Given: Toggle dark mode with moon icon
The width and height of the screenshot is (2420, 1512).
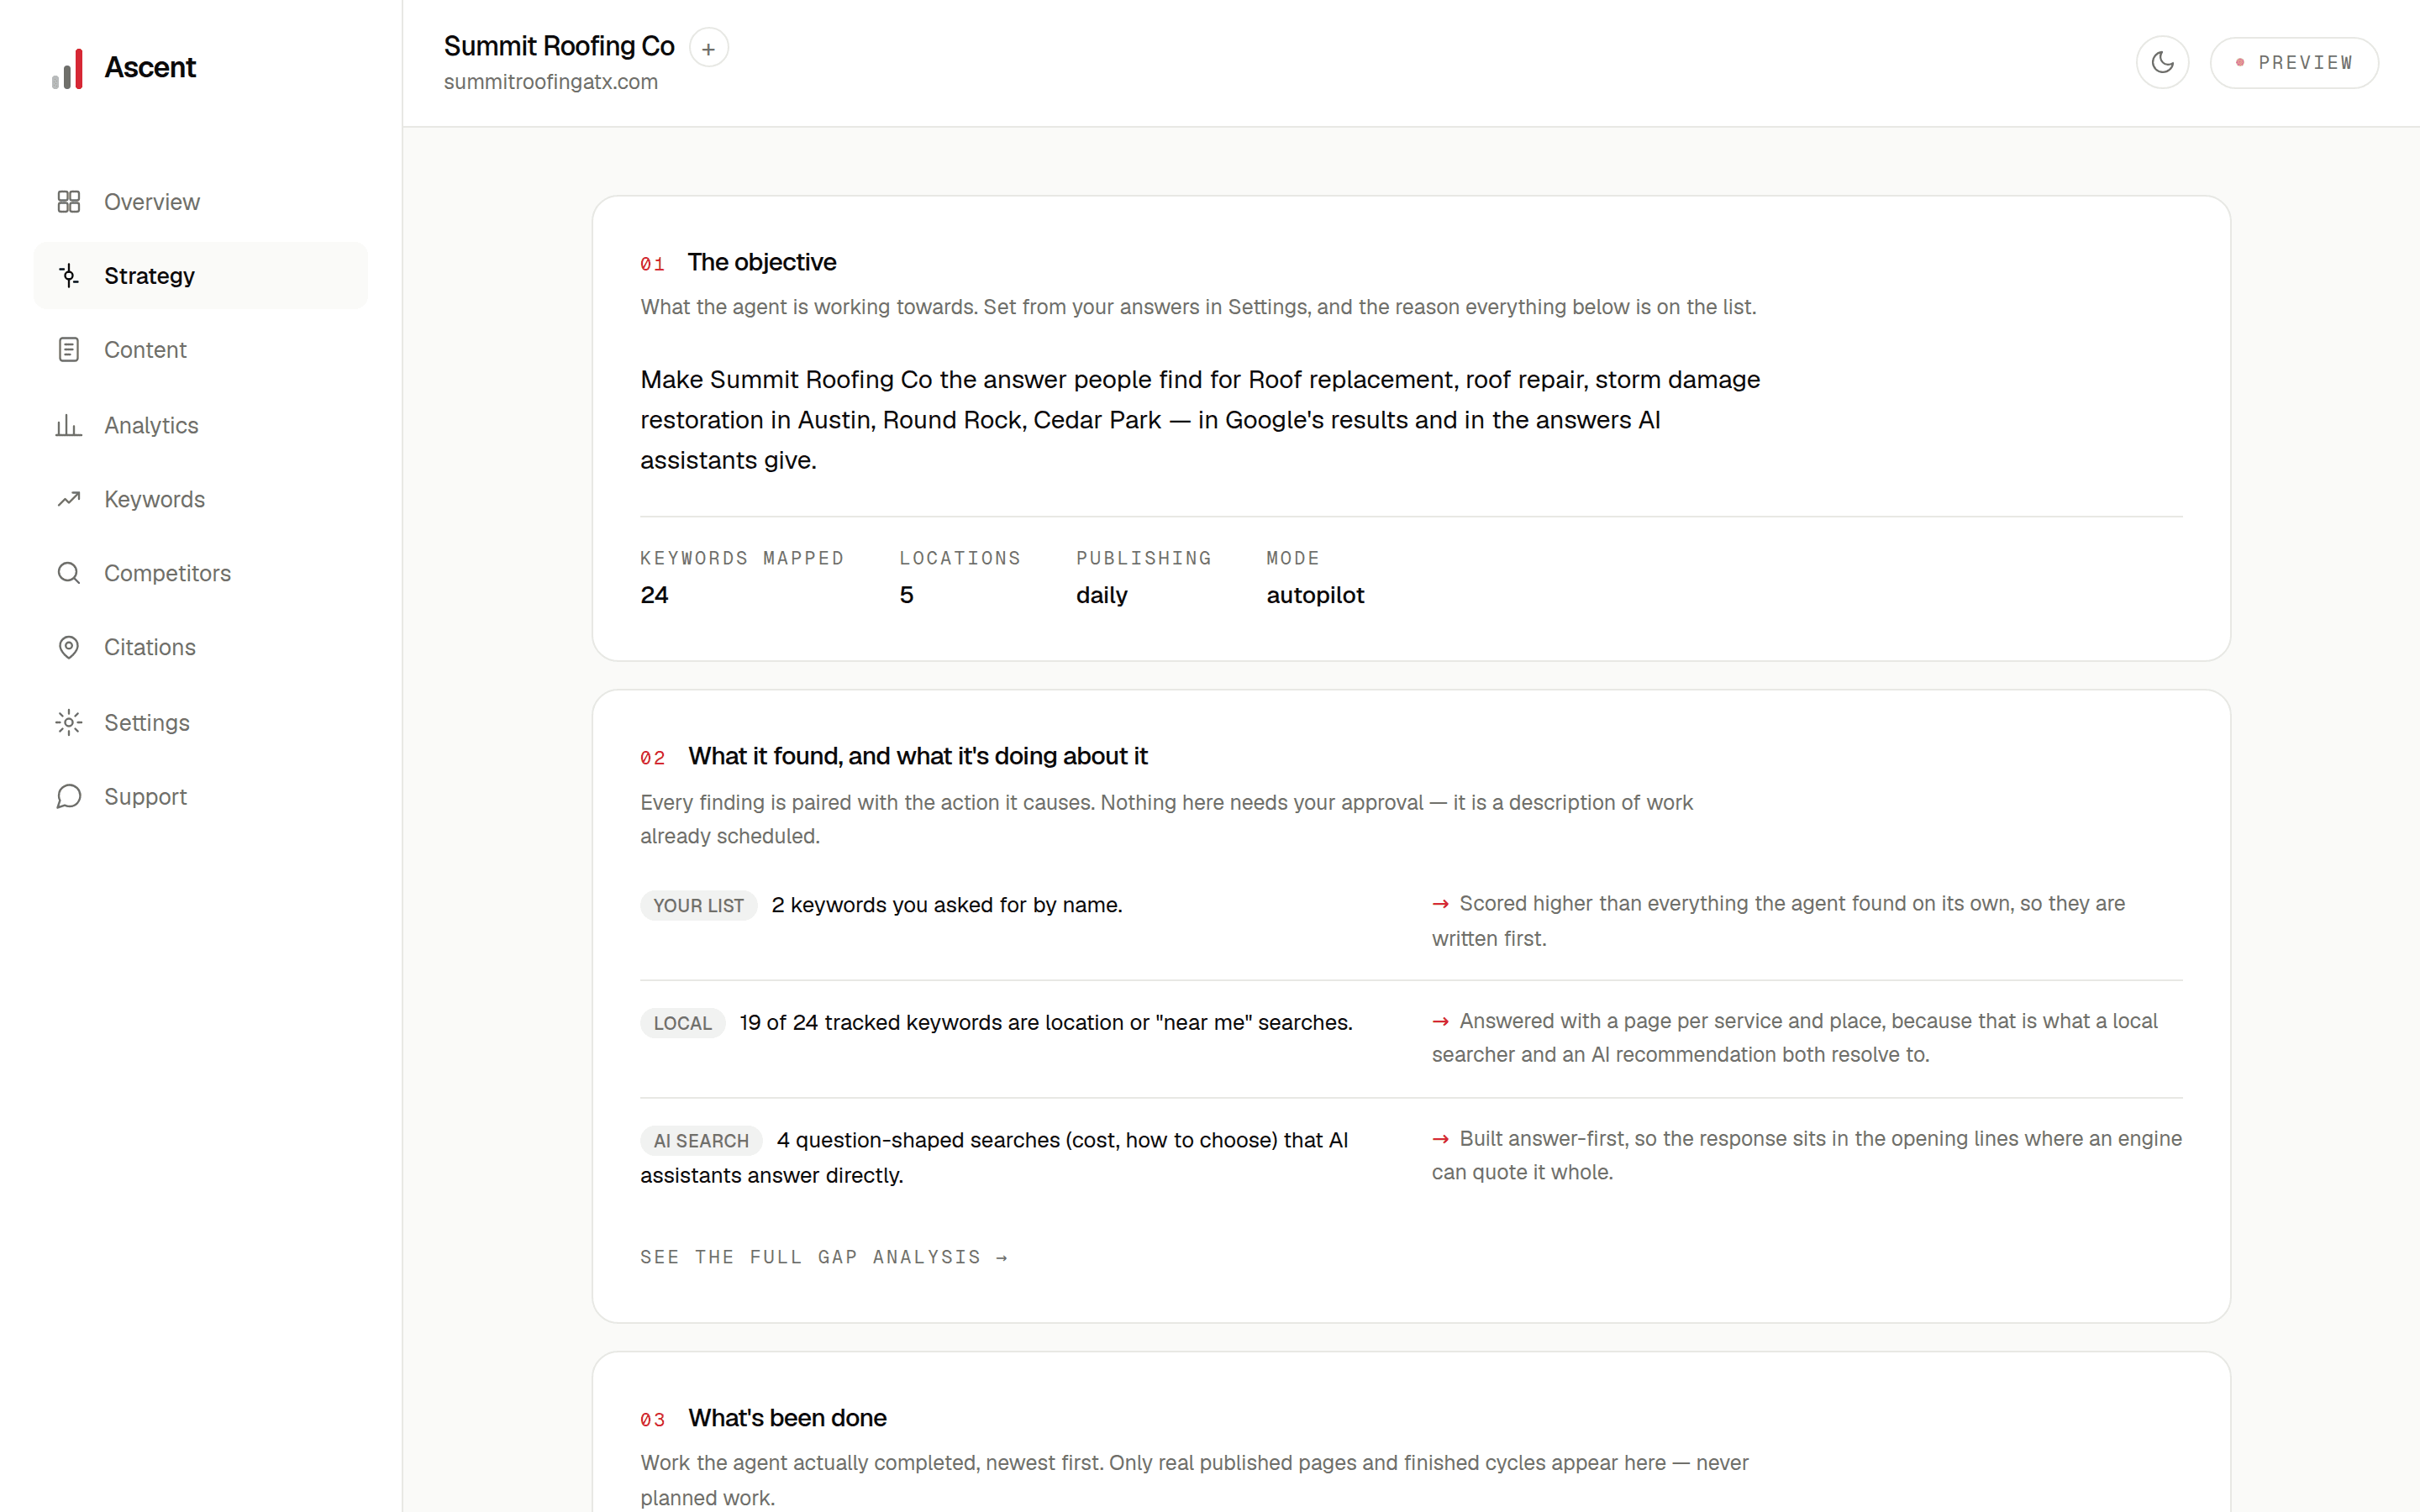Looking at the screenshot, I should [x=2162, y=63].
